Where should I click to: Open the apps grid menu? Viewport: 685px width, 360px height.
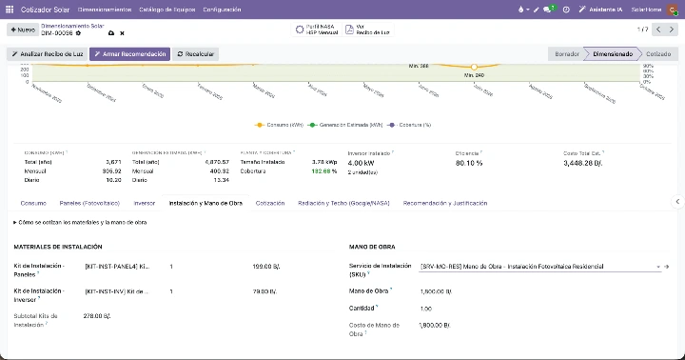click(10, 10)
